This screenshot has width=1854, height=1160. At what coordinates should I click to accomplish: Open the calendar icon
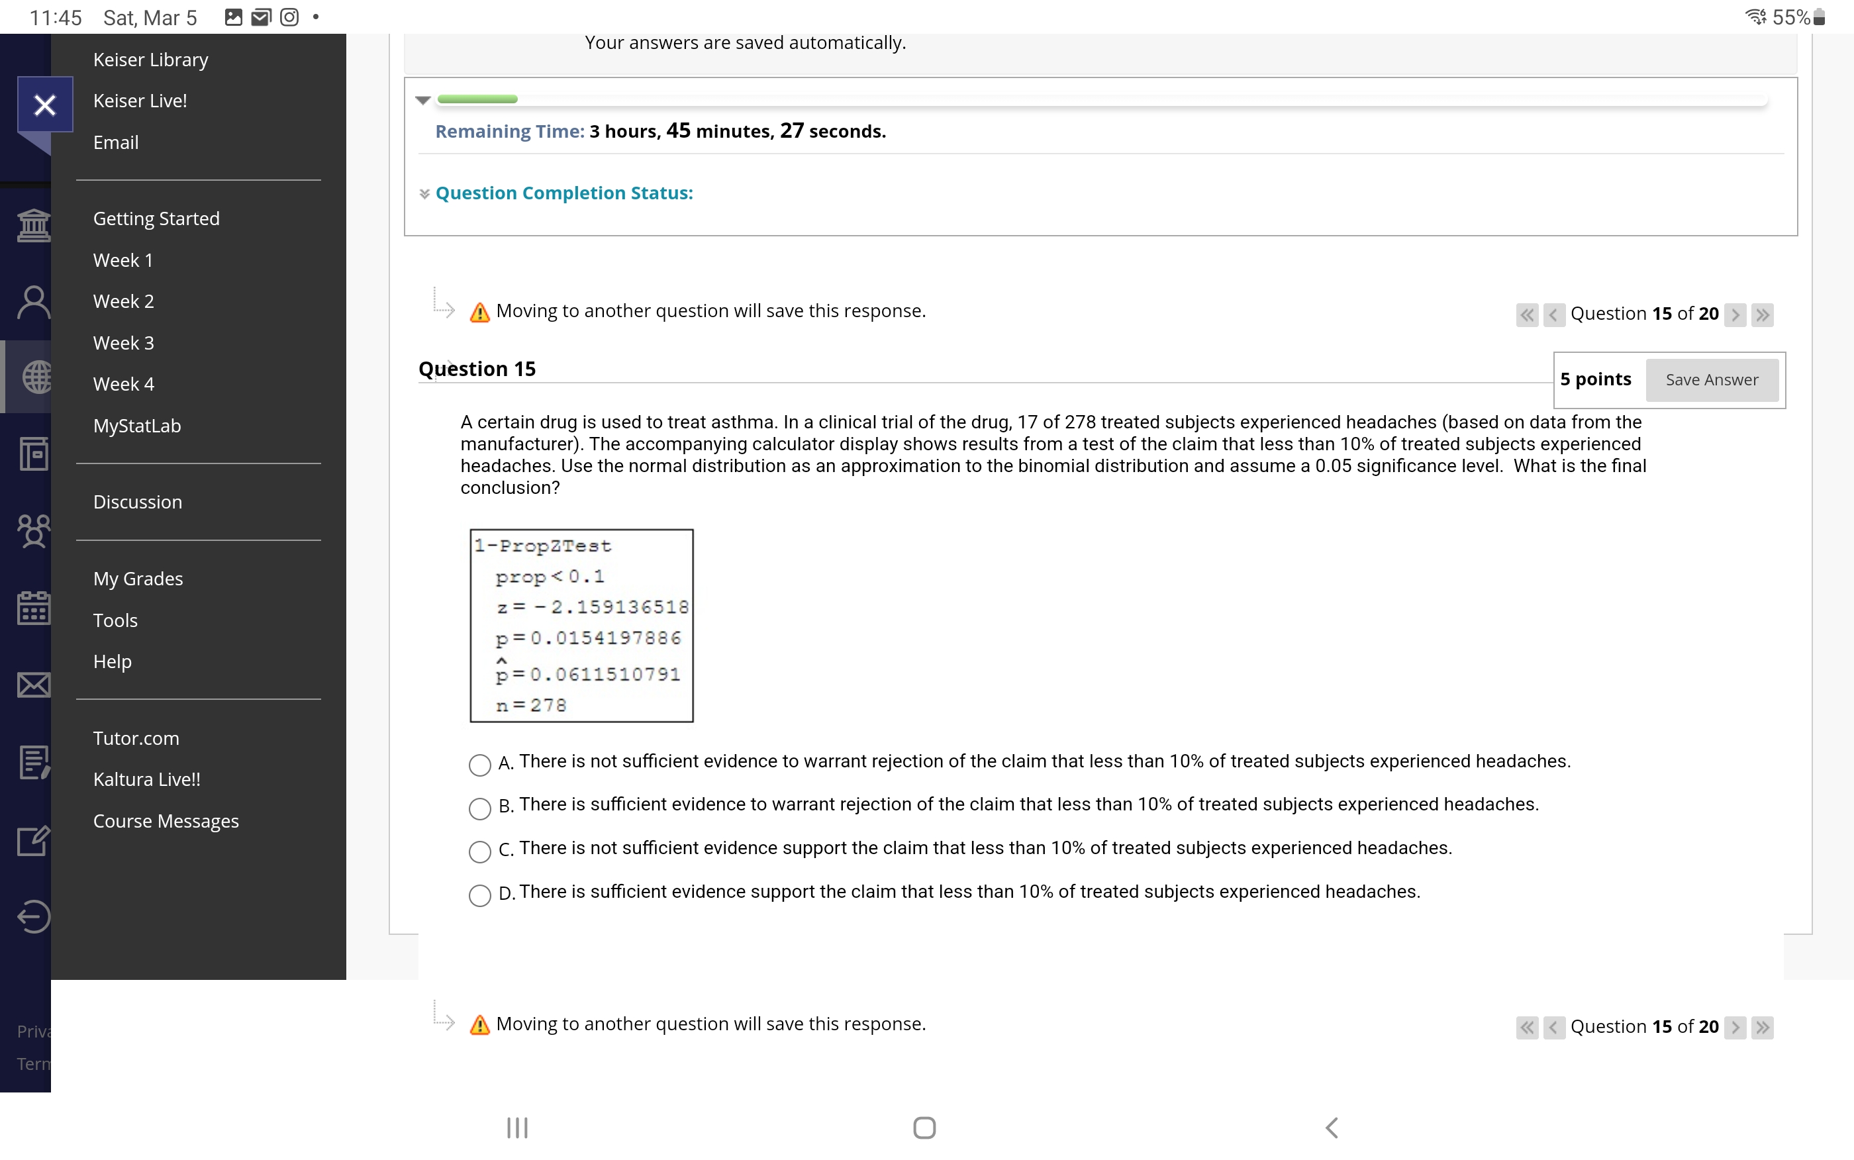click(x=34, y=607)
